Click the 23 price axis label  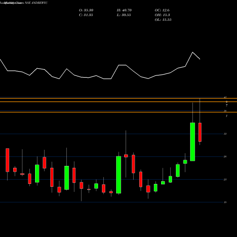[x=225, y=180]
